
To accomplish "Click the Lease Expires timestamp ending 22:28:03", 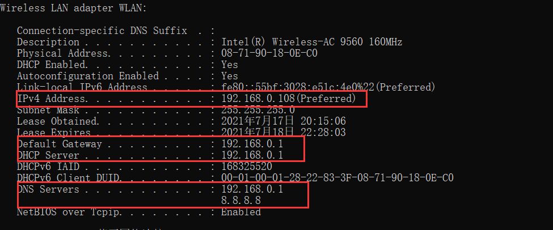I will tap(283, 133).
